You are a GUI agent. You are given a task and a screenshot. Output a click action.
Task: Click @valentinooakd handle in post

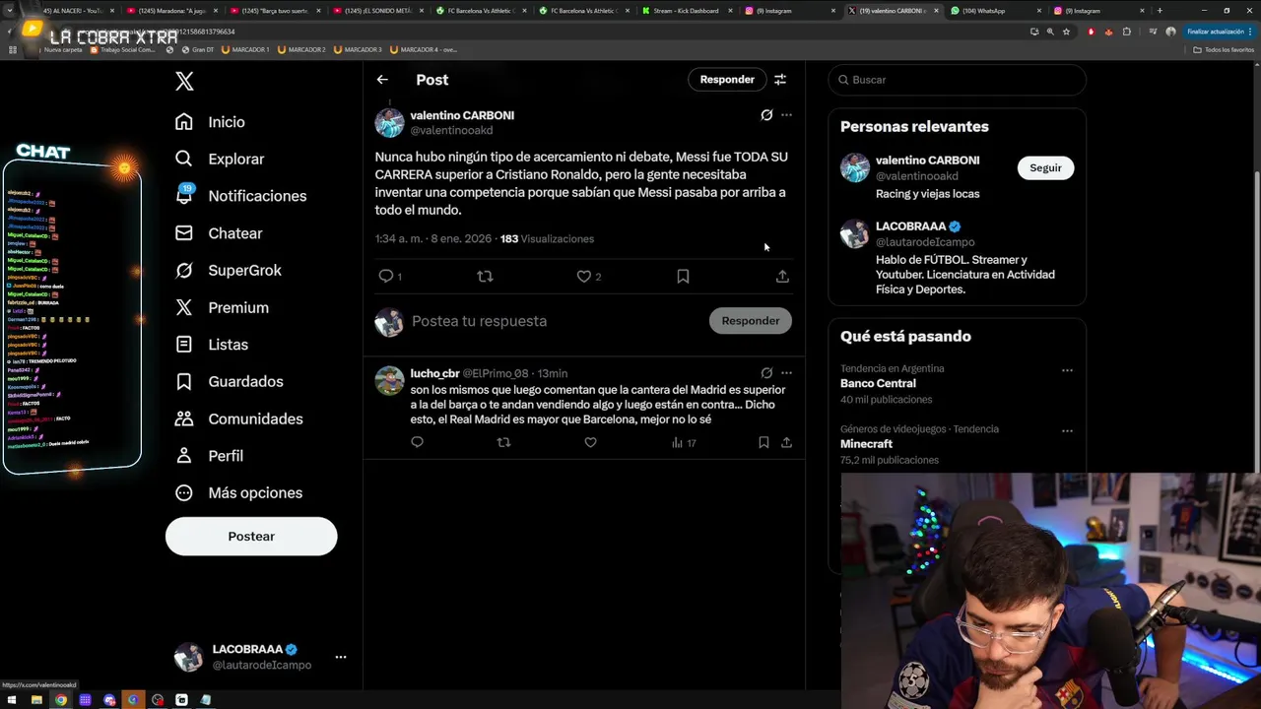click(x=451, y=130)
